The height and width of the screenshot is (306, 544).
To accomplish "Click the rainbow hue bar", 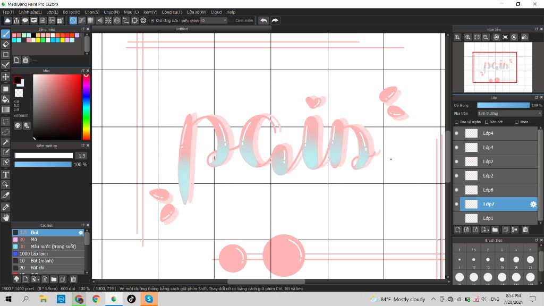I will point(86,107).
